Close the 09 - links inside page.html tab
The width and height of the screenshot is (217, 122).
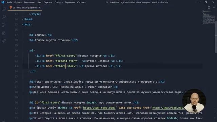[40, 7]
